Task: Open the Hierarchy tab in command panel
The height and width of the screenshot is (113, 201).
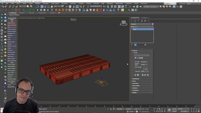Action: tap(138, 21)
